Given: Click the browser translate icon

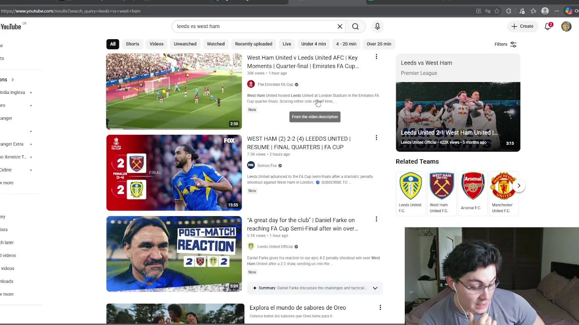Looking at the screenshot, I should point(488,11).
